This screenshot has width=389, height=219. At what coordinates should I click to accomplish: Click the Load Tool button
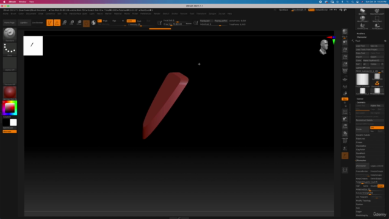click(362, 46)
